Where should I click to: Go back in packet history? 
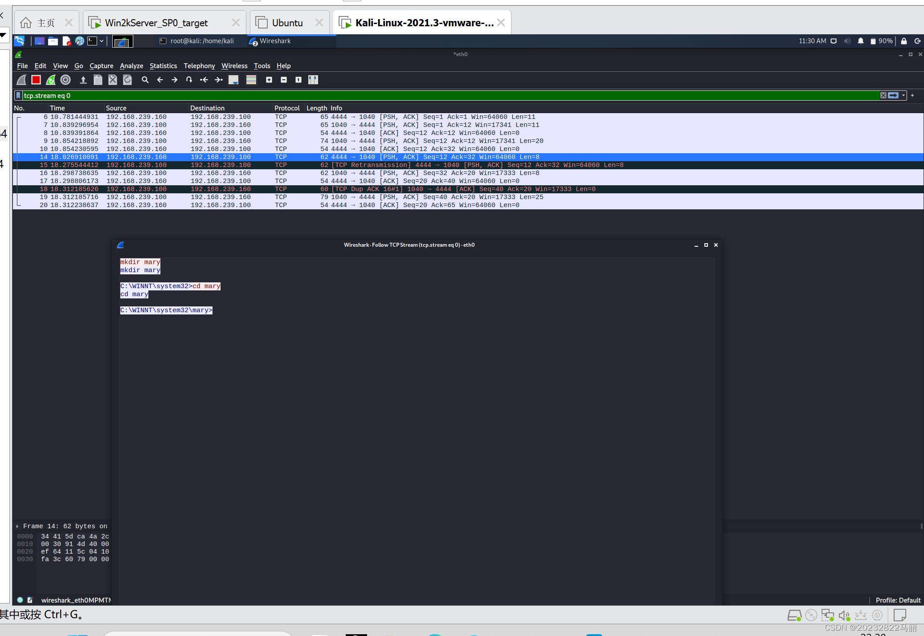click(160, 80)
